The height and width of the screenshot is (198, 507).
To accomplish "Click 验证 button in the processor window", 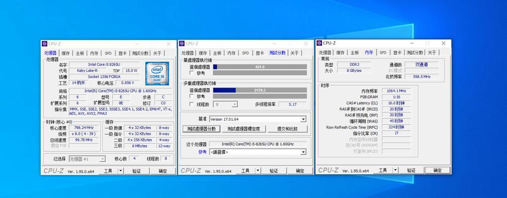I will coord(136,171).
